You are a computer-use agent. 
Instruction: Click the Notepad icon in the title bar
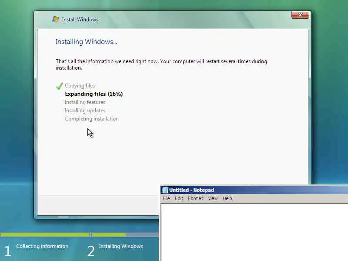click(165, 190)
